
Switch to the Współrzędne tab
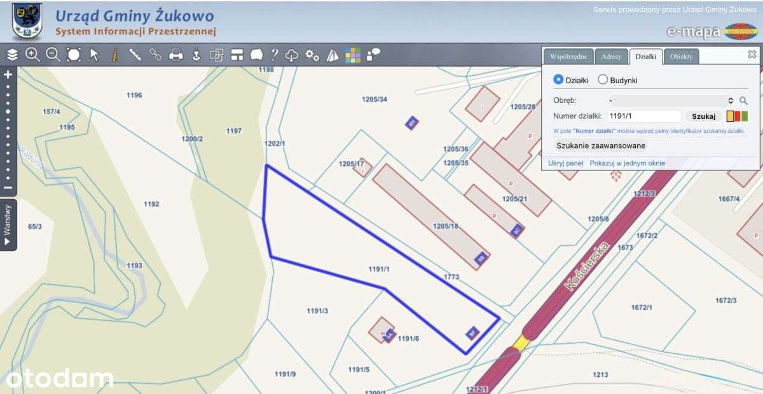click(x=568, y=57)
